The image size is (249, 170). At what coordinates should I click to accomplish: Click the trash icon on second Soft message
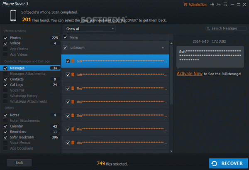coord(73,74)
